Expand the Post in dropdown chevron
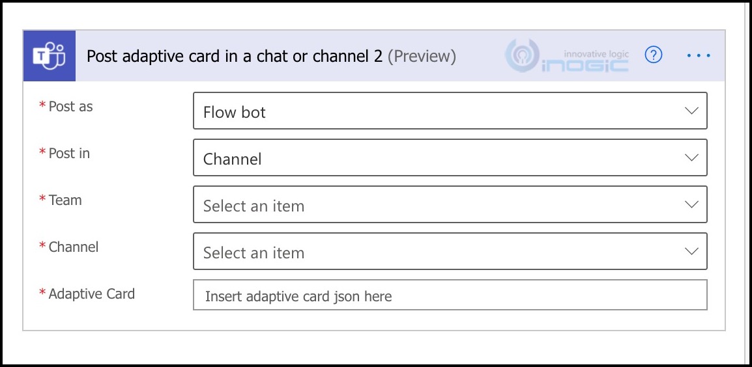This screenshot has height=367, width=752. [691, 157]
